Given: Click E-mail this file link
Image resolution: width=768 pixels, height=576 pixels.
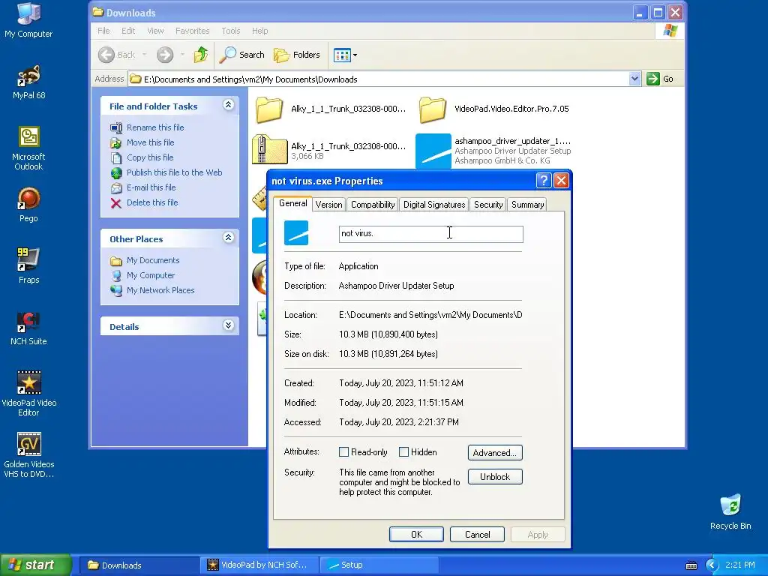Looking at the screenshot, I should coord(151,187).
